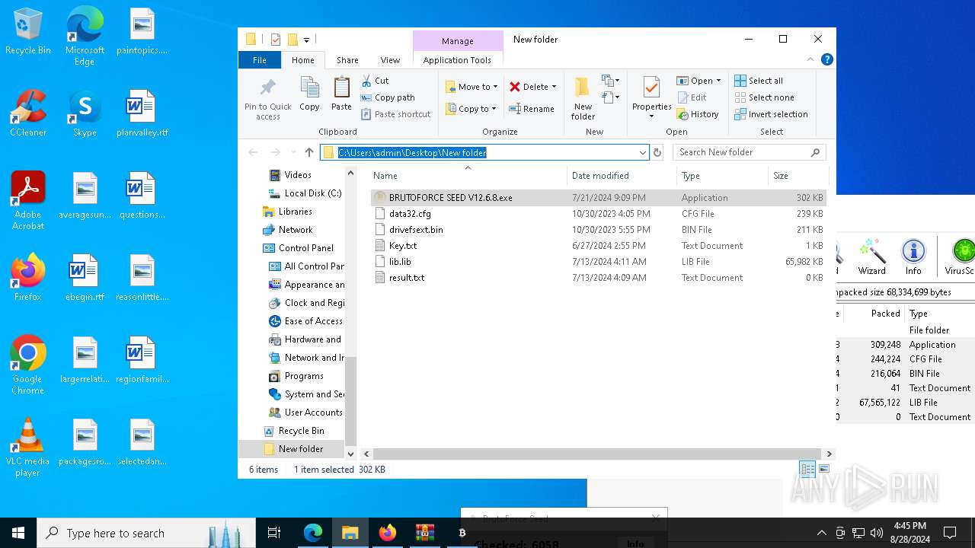The height and width of the screenshot is (548, 975).
Task: Click the Rename button
Action: 532,109
